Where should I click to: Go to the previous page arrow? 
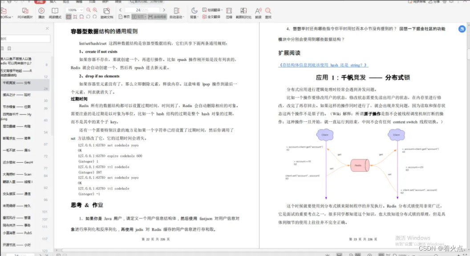click(121, 10)
